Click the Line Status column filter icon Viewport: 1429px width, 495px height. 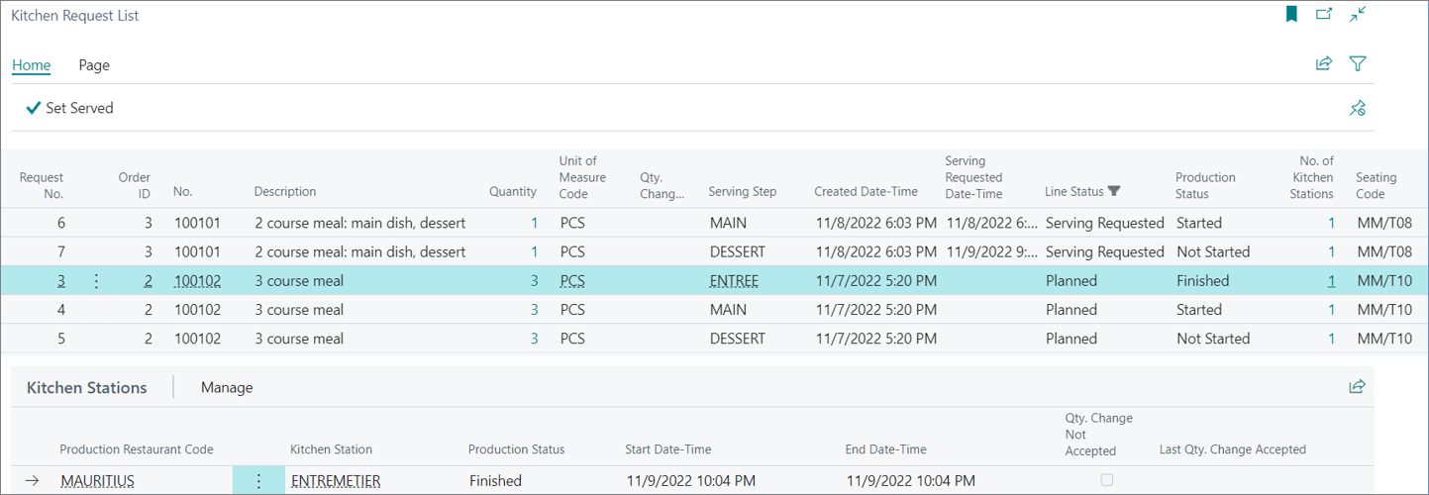(x=1114, y=191)
